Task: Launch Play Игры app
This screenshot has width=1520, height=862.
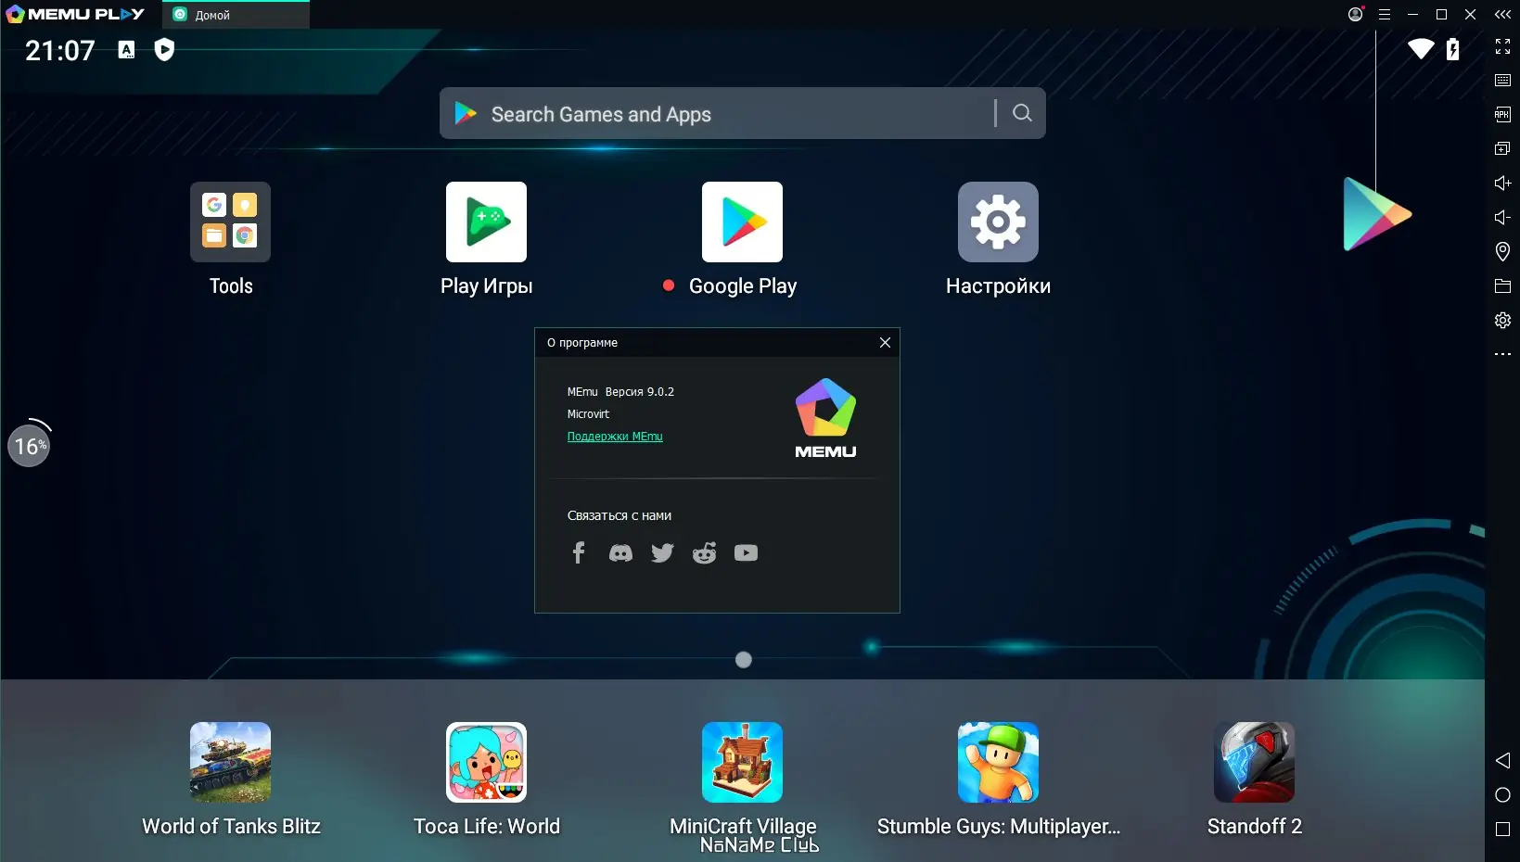Action: [x=486, y=222]
